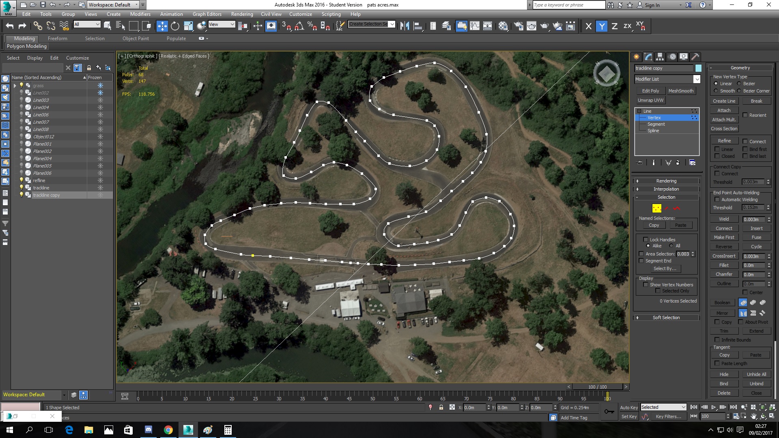Expand the Soft Selection rollout

point(666,318)
